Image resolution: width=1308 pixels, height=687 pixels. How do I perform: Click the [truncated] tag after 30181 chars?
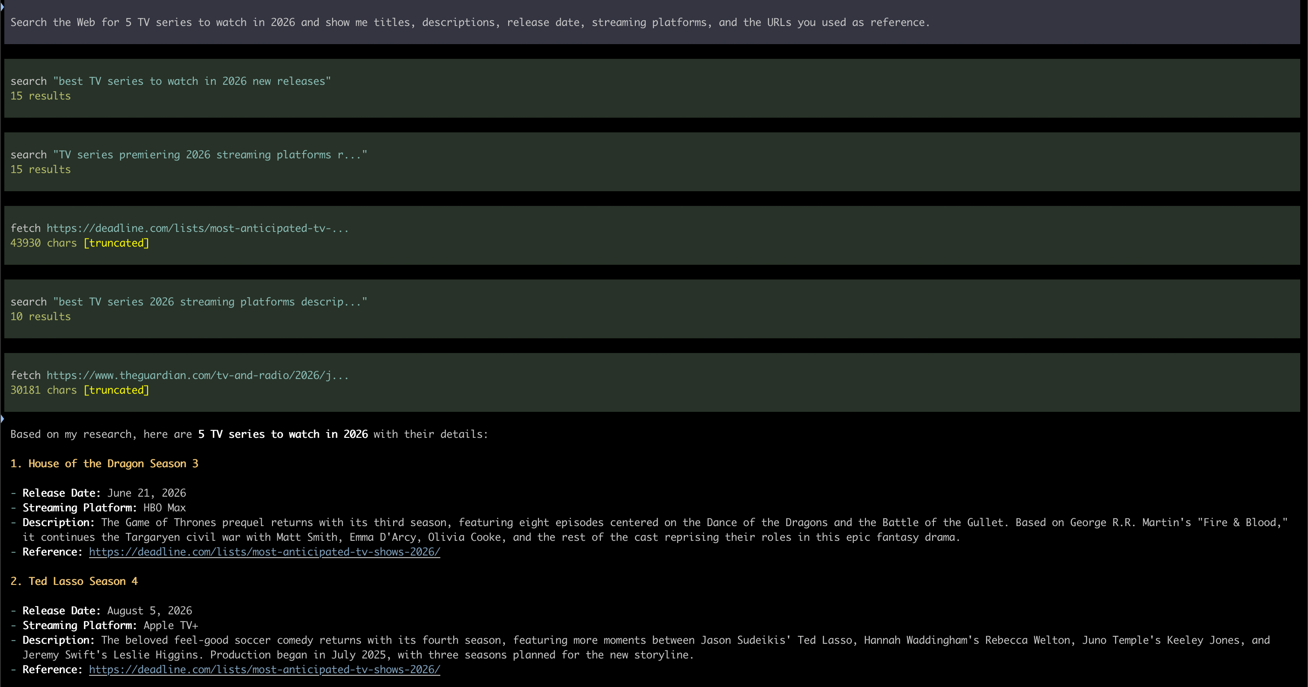tap(116, 391)
